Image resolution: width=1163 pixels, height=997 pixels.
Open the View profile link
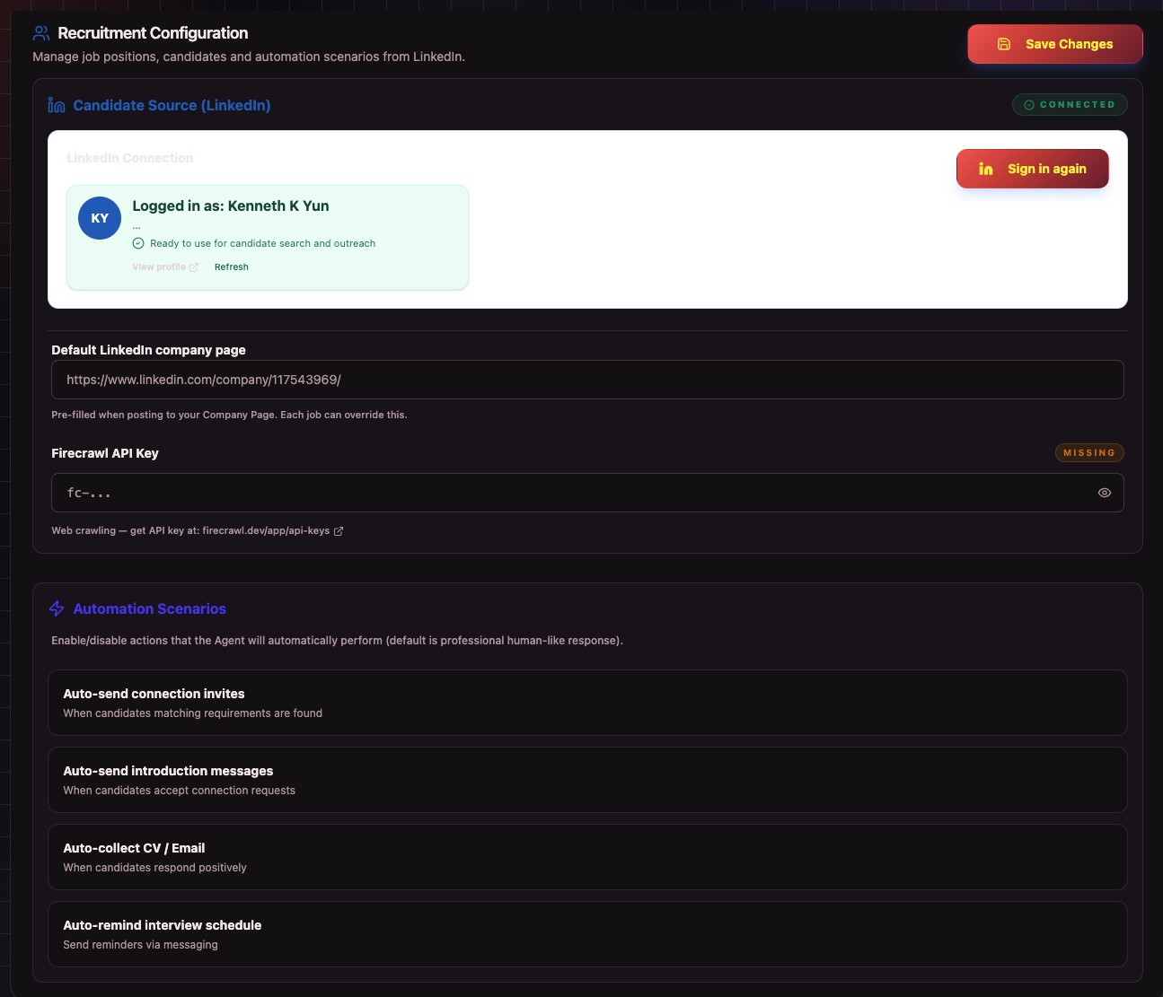159,267
